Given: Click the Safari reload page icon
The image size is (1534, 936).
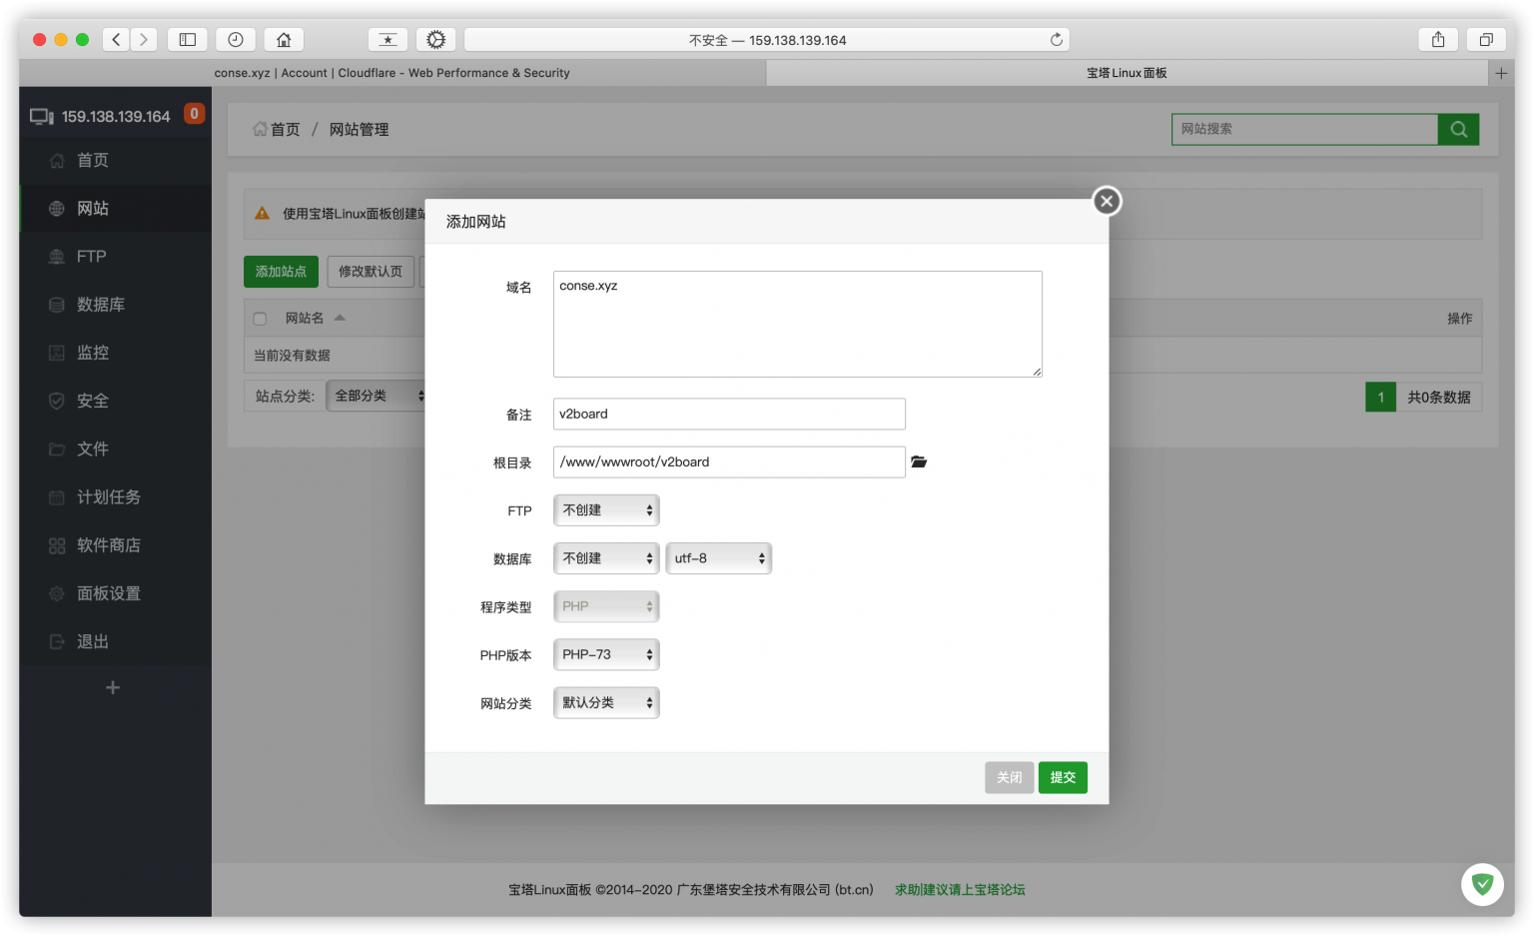Looking at the screenshot, I should [x=1056, y=40].
